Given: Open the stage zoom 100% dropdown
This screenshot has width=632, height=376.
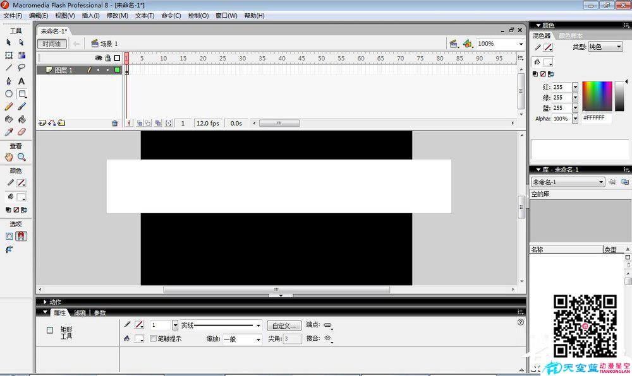Looking at the screenshot, I should 521,44.
